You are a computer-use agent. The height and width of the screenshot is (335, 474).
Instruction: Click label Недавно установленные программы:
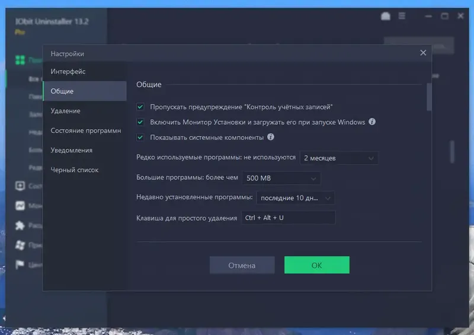click(x=194, y=197)
